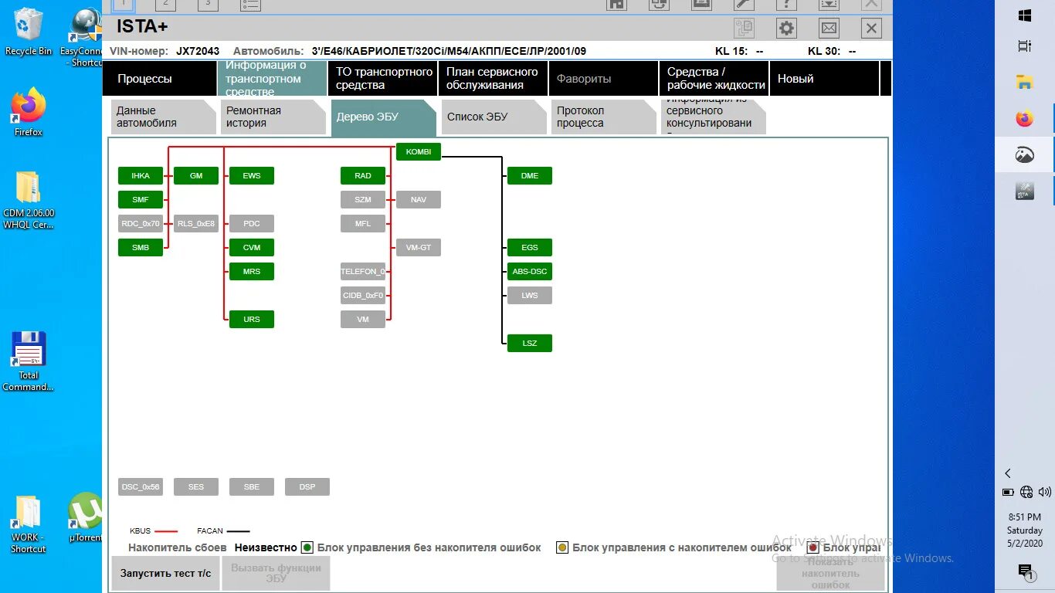The width and height of the screenshot is (1055, 593).
Task: Select the URS control unit
Action: pyautogui.click(x=252, y=319)
